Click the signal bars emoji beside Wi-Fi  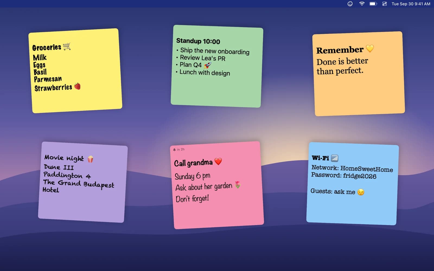(335, 158)
